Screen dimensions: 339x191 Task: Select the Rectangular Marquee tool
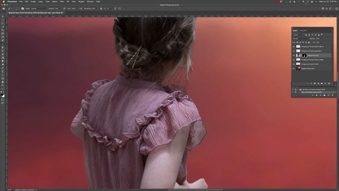[x=3, y=20]
